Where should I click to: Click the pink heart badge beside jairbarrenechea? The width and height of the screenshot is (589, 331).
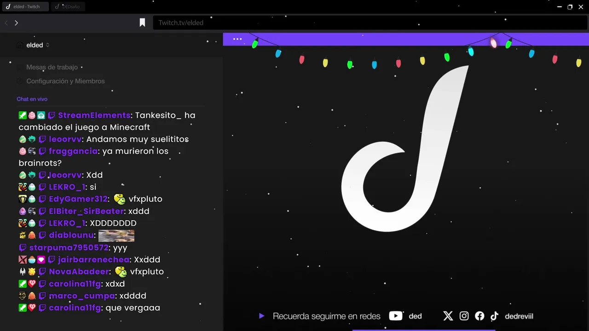pos(41,259)
